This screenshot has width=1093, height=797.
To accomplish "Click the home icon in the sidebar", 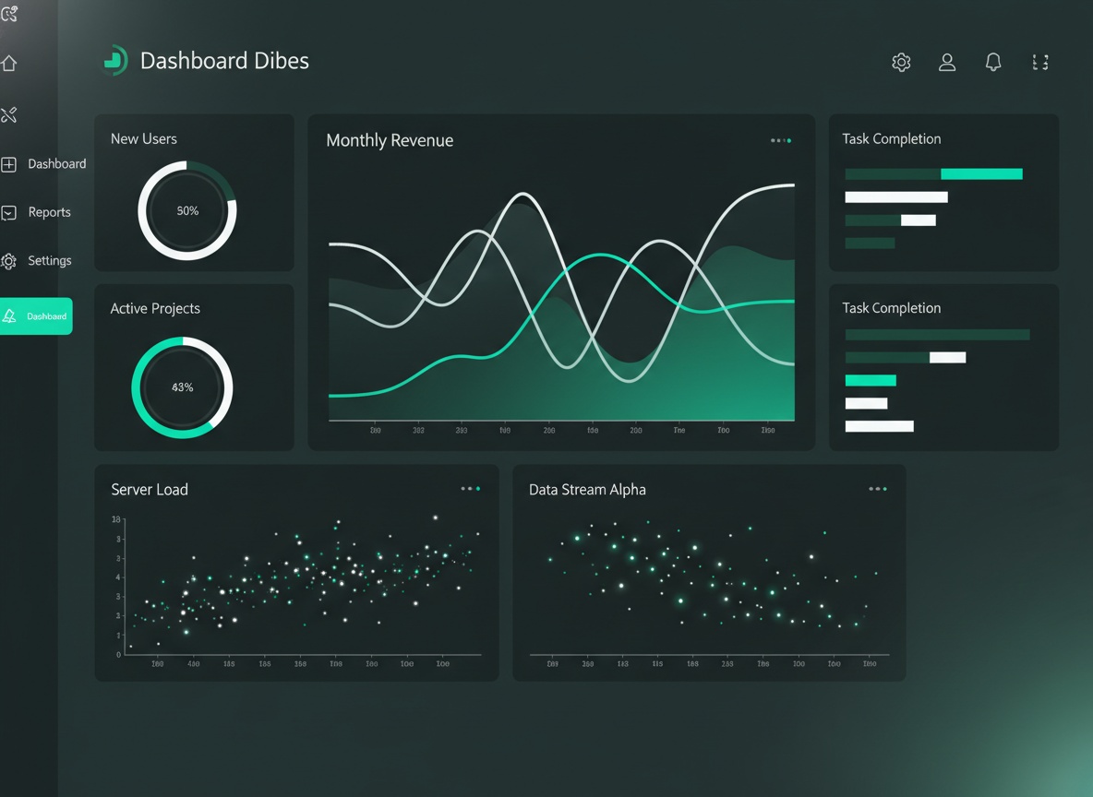I will [x=9, y=64].
